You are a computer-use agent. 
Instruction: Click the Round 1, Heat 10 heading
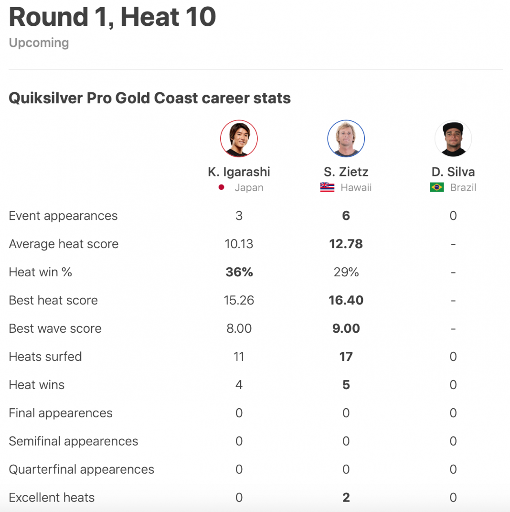point(112,17)
